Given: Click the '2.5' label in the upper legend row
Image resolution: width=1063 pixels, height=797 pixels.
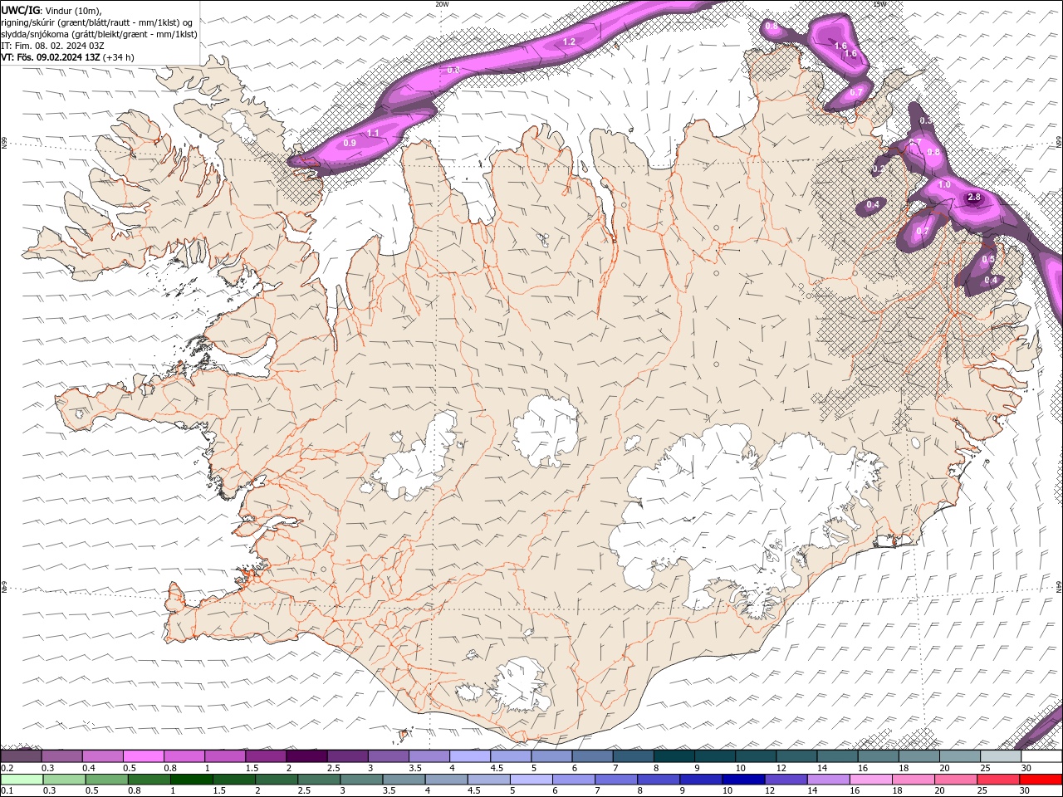Looking at the screenshot, I should tap(333, 768).
